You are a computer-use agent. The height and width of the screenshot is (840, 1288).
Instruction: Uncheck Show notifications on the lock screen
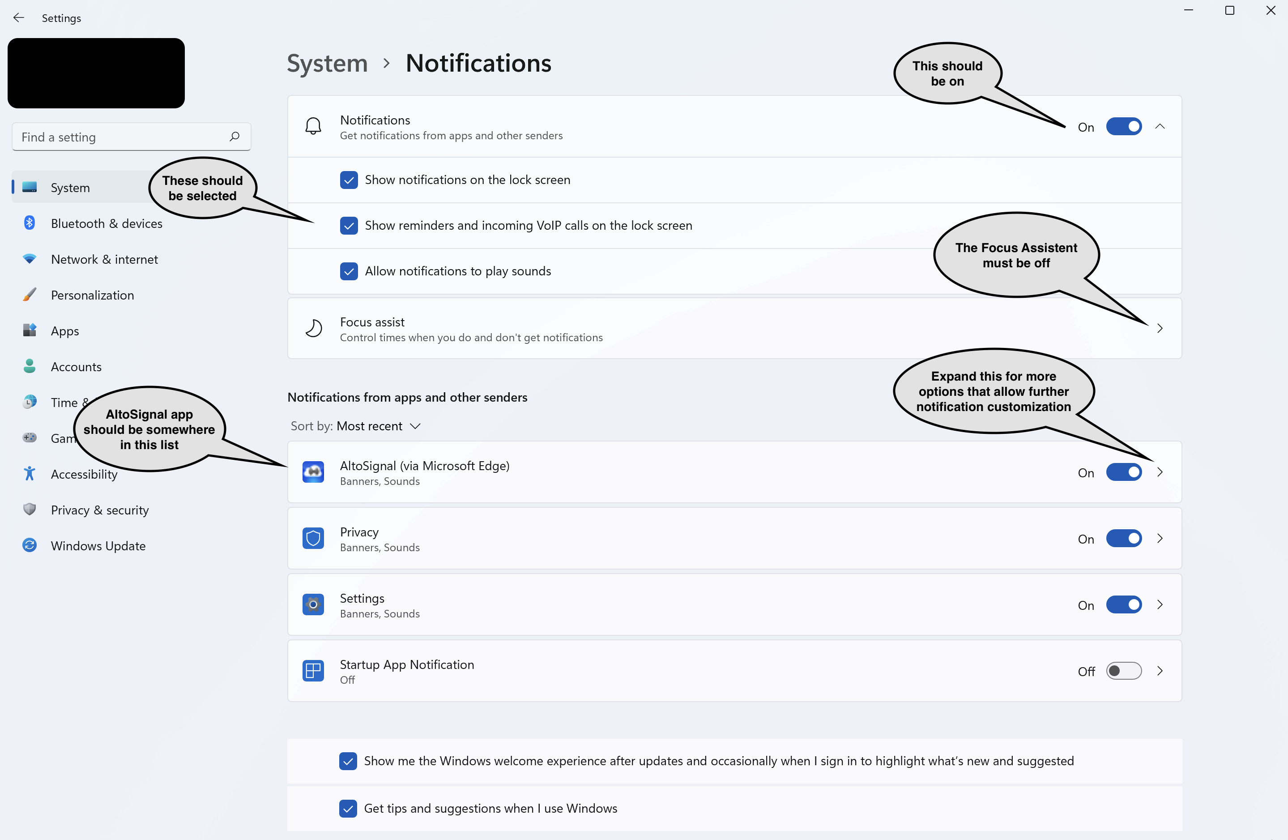click(349, 180)
